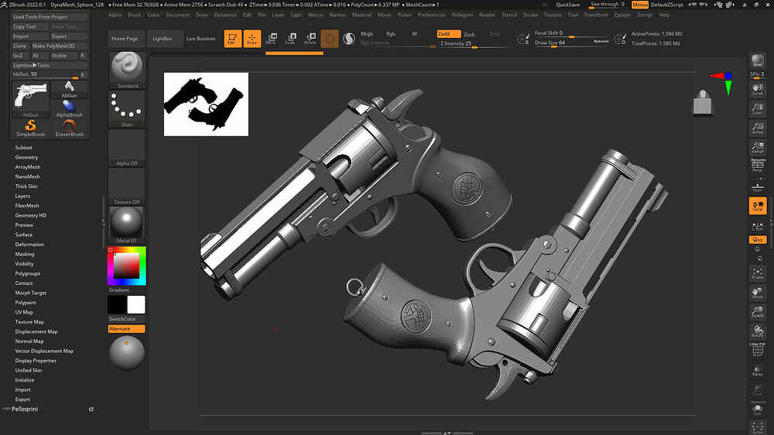Click the Focal Shift brush icon marked S
The image size is (774, 435).
pos(523,39)
